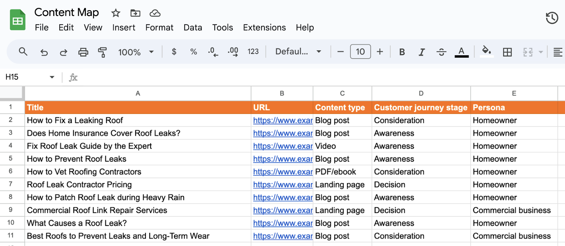The height and width of the screenshot is (246, 565).
Task: Click the Content Map document title
Action: [x=66, y=13]
